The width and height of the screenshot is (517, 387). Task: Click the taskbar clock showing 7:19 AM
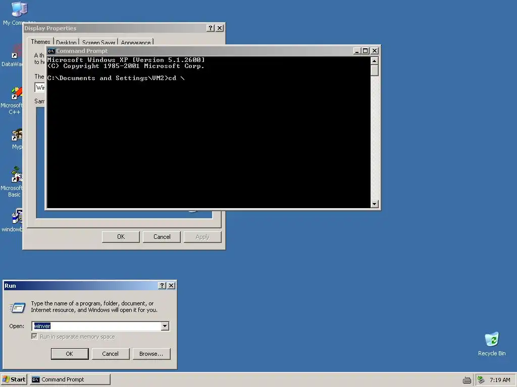pos(500,380)
